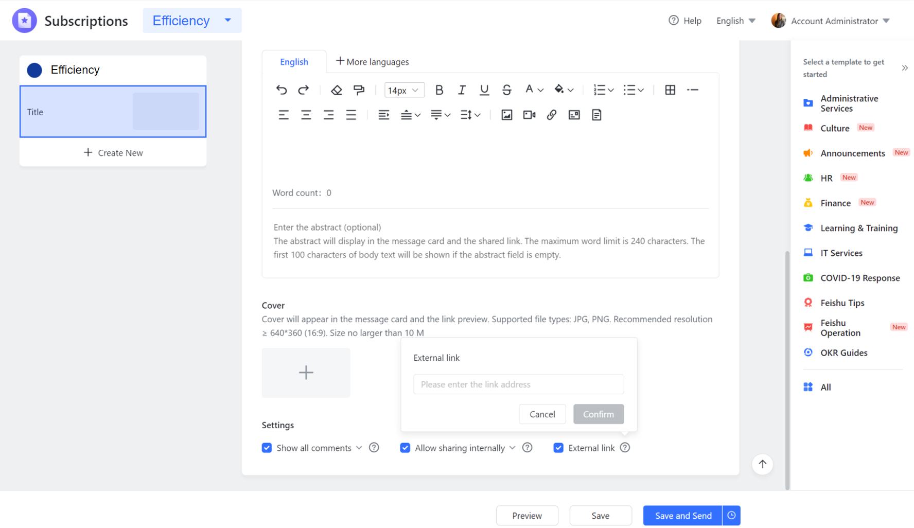
Task: Uncheck Show all comments
Action: [267, 448]
